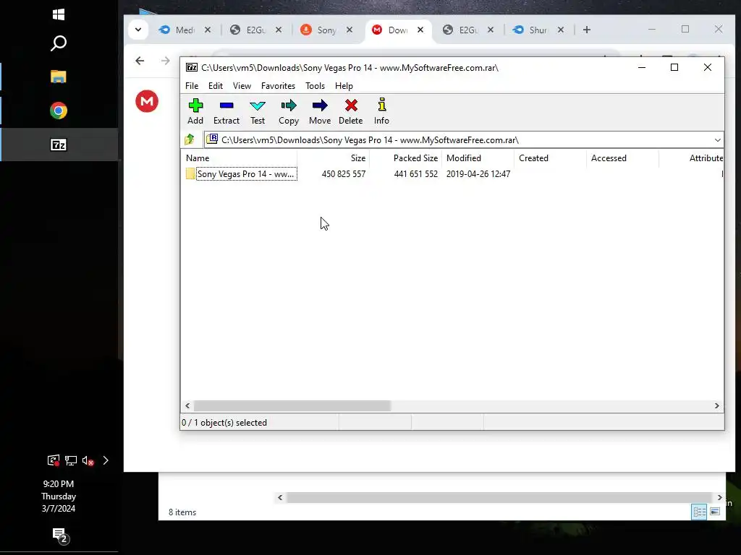Click the taskbar clock and date
741x555 pixels.
58,496
